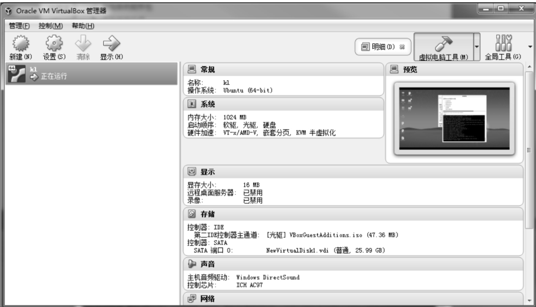Close the 明细(D) tab with its x
The width and height of the screenshot is (536, 307).
point(402,47)
